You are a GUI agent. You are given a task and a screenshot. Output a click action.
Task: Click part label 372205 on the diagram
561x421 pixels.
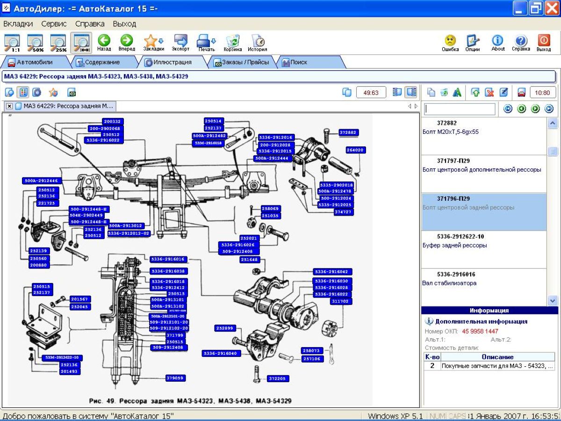click(279, 378)
